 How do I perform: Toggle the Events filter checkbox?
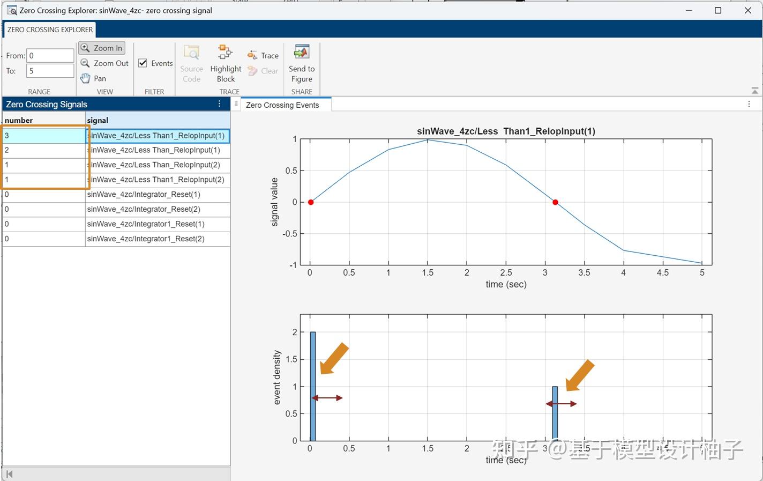[x=143, y=63]
